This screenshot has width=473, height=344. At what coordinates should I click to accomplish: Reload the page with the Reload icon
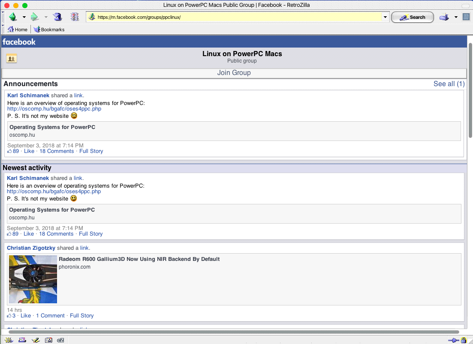(x=57, y=17)
